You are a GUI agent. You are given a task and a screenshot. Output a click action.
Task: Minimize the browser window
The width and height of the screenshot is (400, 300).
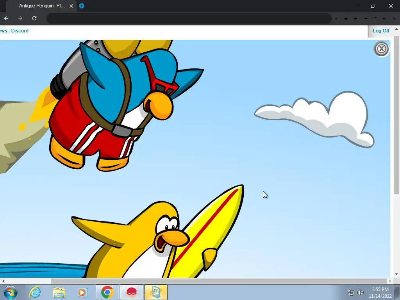click(355, 6)
